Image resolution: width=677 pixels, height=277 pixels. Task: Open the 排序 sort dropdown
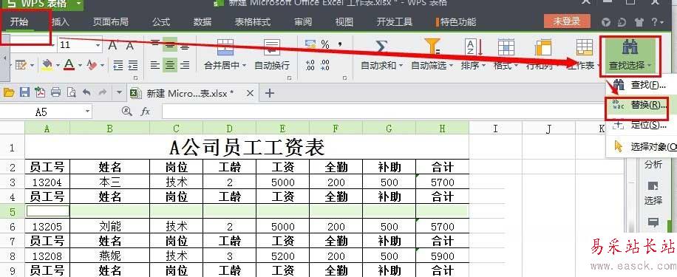tap(483, 66)
